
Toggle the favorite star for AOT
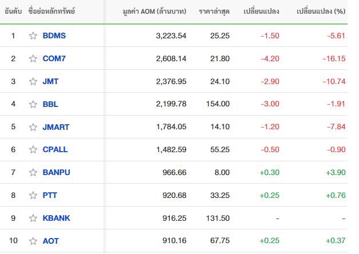click(33, 241)
